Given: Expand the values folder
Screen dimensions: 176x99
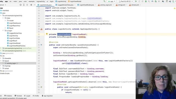Looking at the screenshot, I should 1,68.
